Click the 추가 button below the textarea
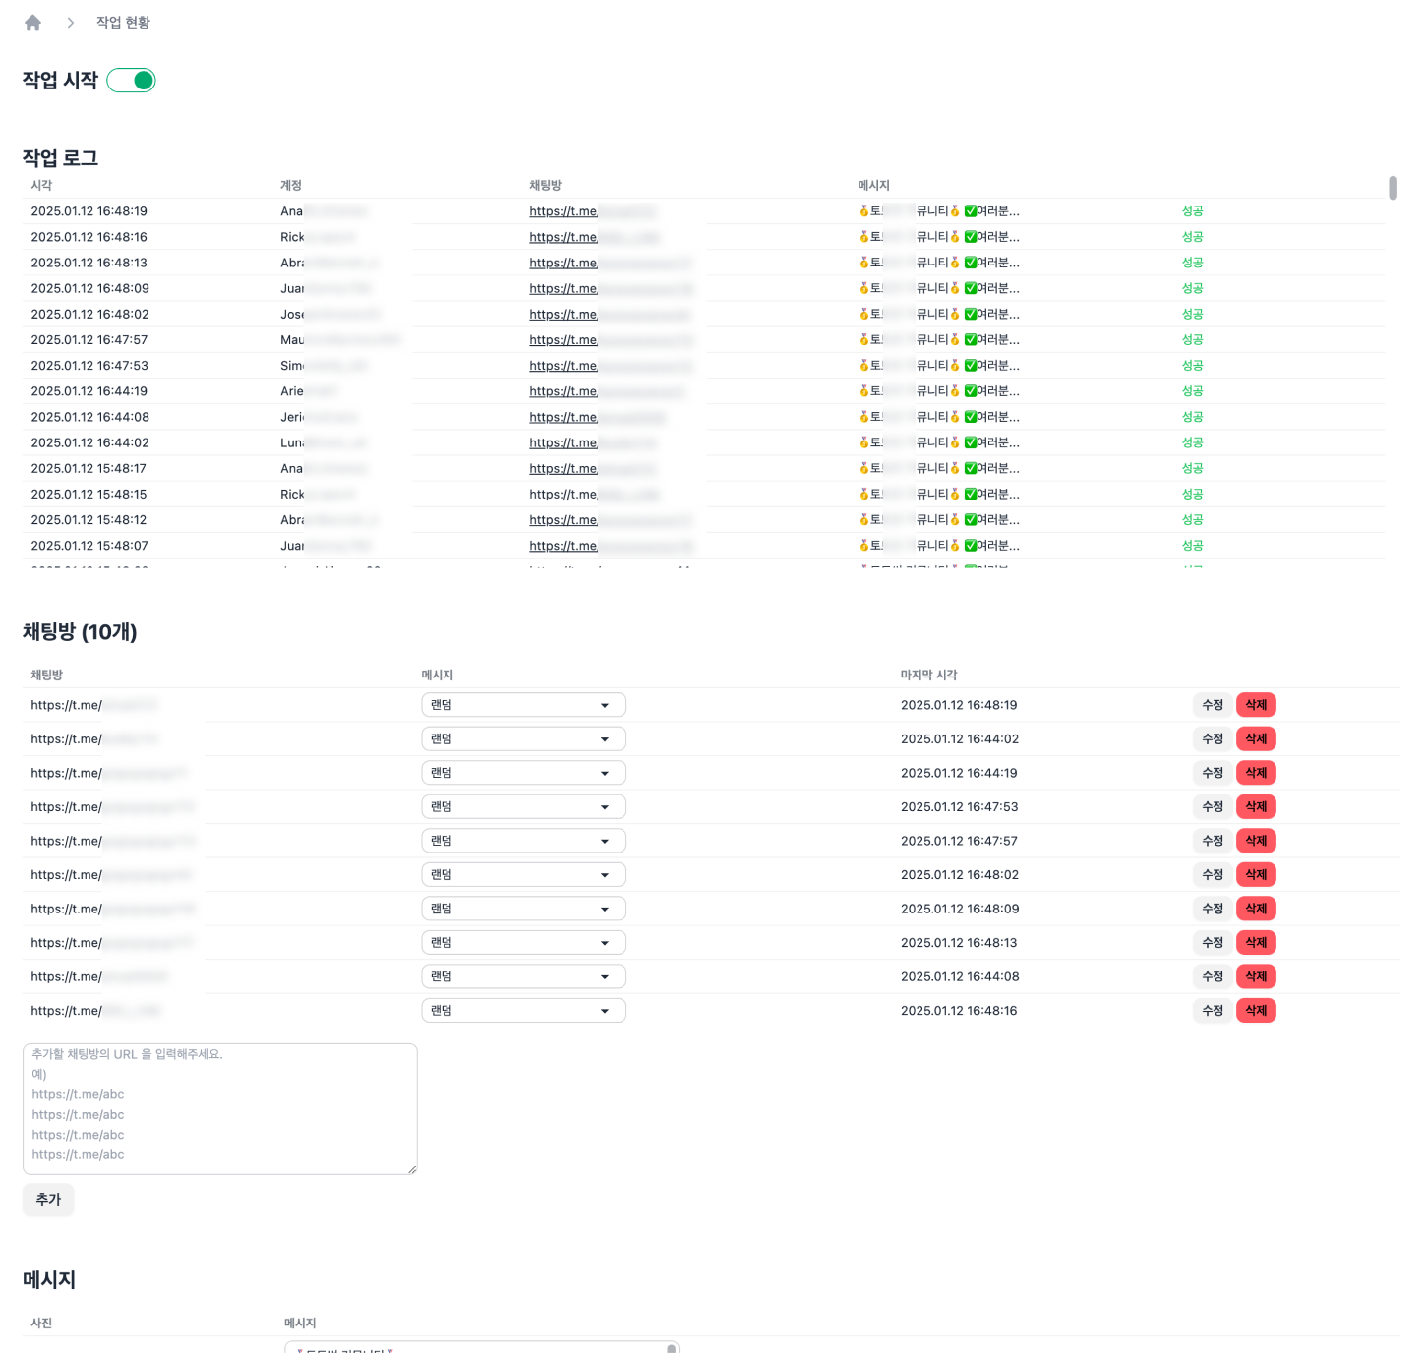Viewport: 1423px width, 1353px height. point(48,1200)
